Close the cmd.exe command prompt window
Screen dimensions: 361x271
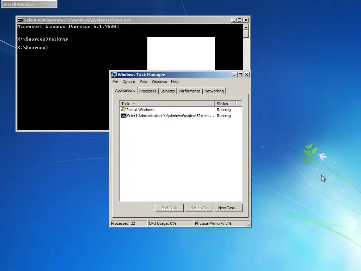[x=246, y=20]
